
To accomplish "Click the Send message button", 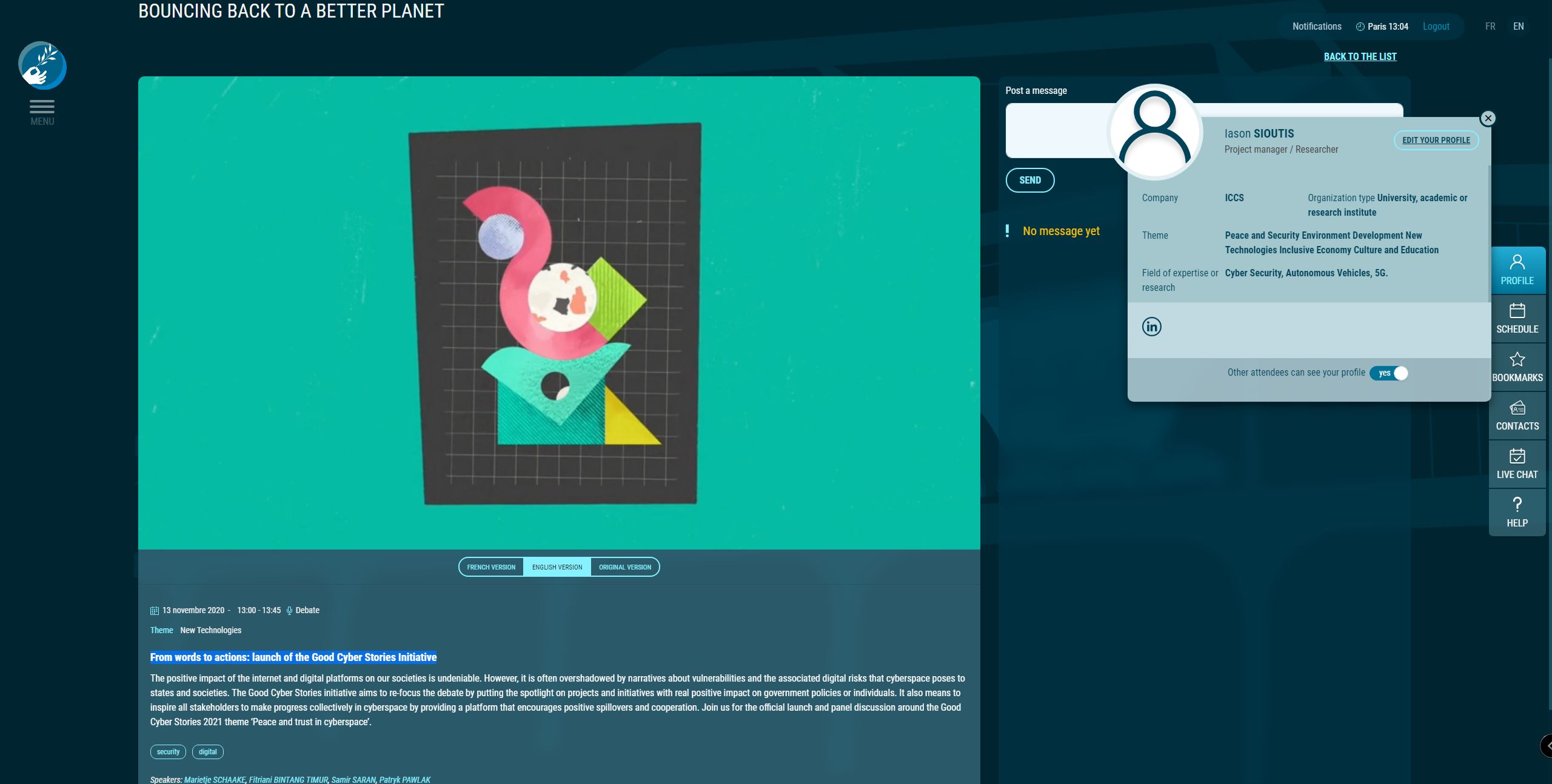I will 1029,180.
